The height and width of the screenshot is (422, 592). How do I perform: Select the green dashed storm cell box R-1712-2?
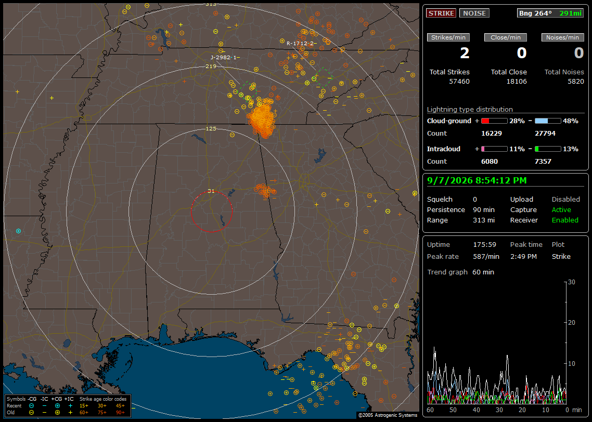323,77
